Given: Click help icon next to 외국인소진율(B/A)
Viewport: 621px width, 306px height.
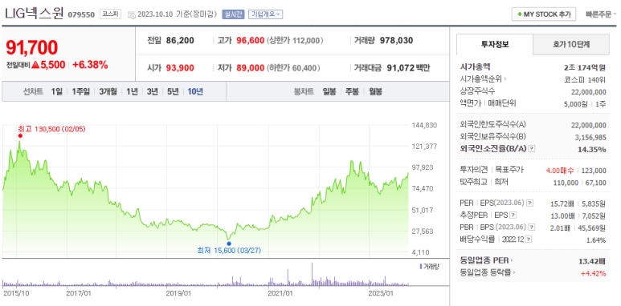Looking at the screenshot, I should coord(532,149).
